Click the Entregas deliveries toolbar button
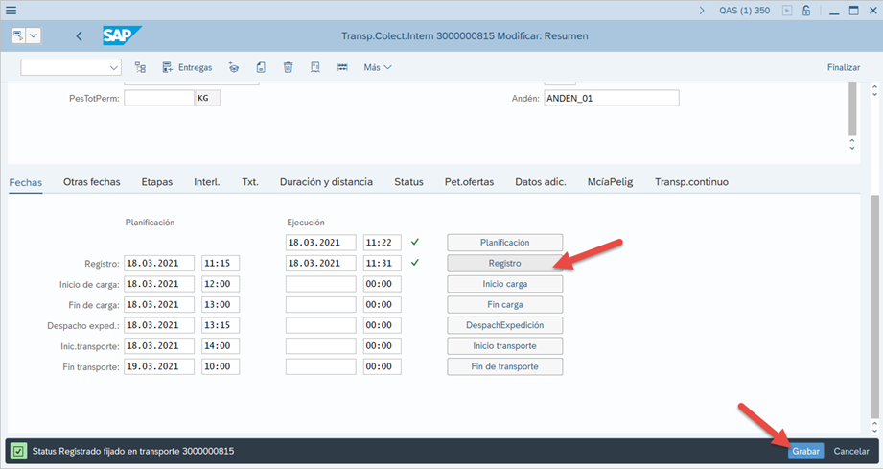Screen dimensions: 883x469 tap(187, 67)
